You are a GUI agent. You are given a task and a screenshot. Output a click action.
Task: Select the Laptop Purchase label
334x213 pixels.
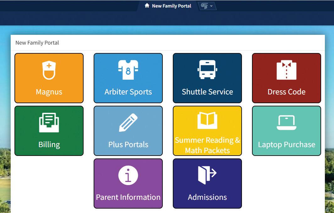[x=287, y=145]
